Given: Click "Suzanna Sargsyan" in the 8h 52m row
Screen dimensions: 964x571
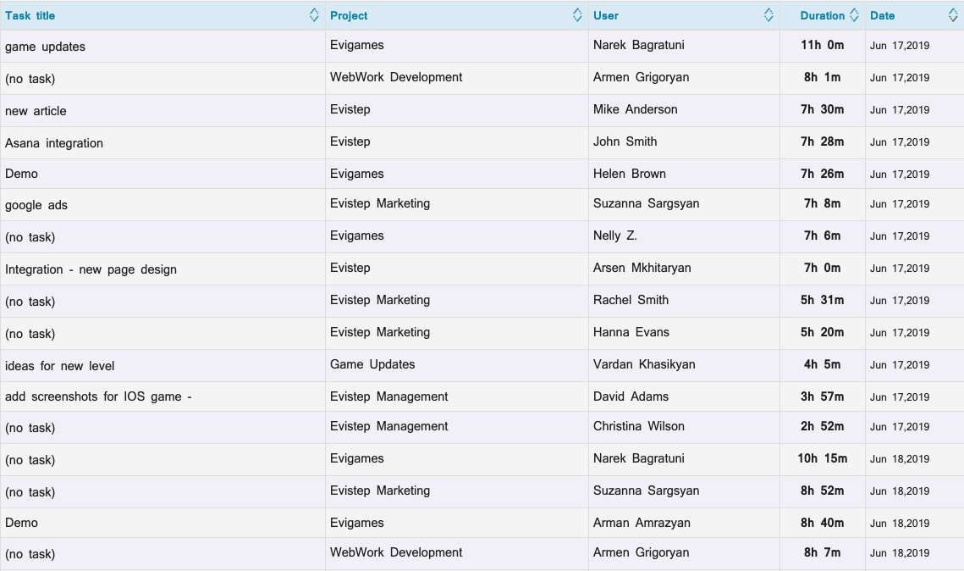Looking at the screenshot, I should (x=646, y=491).
